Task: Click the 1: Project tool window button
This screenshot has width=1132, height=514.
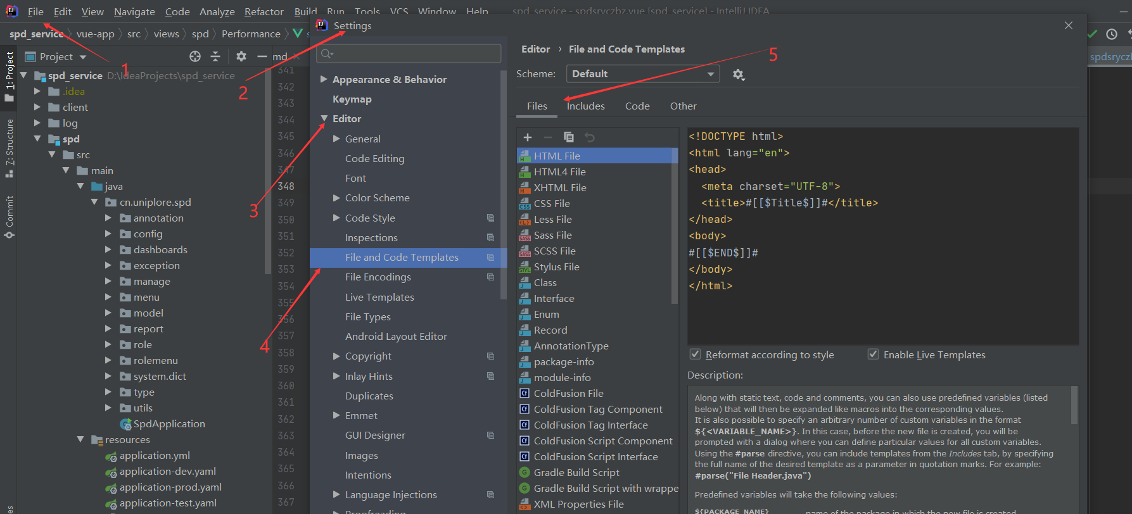Action: 9,76
